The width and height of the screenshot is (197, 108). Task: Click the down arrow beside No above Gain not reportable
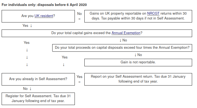point(135,55)
